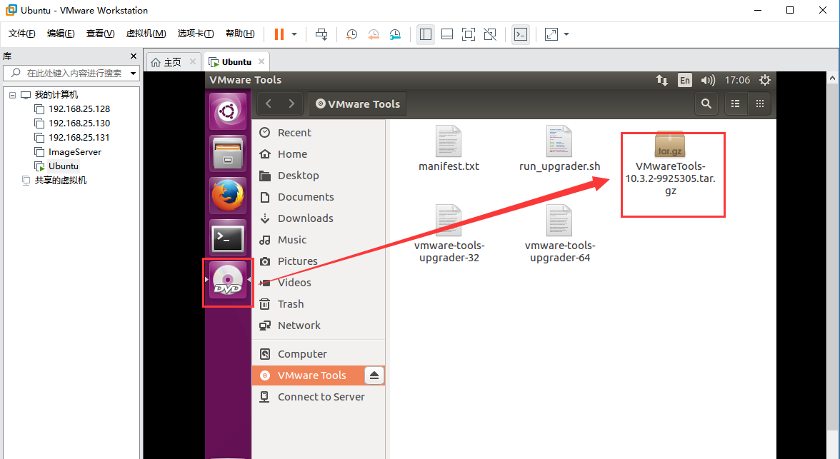Click the DVD disc launcher icon
The image size is (840, 459).
228,281
